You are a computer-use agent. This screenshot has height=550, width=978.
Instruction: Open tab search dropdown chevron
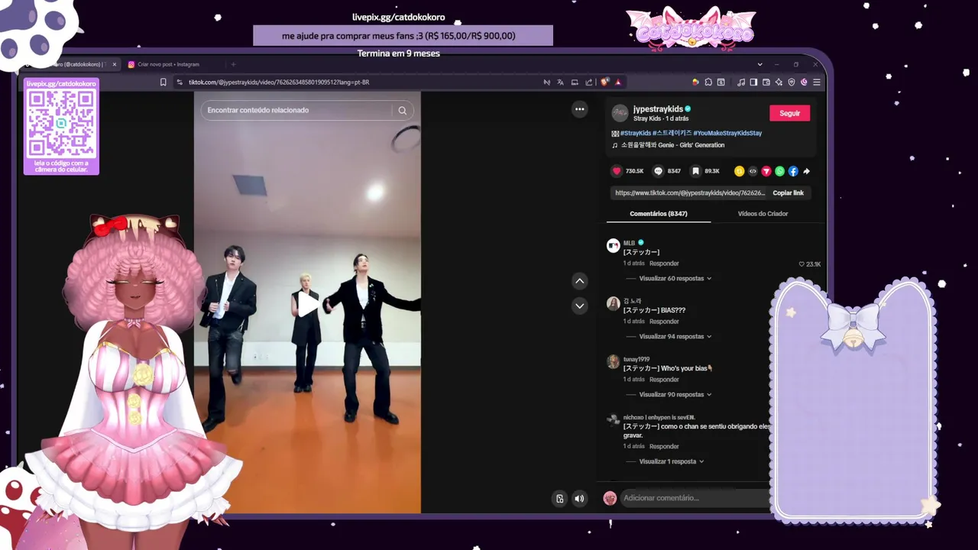[x=760, y=64]
